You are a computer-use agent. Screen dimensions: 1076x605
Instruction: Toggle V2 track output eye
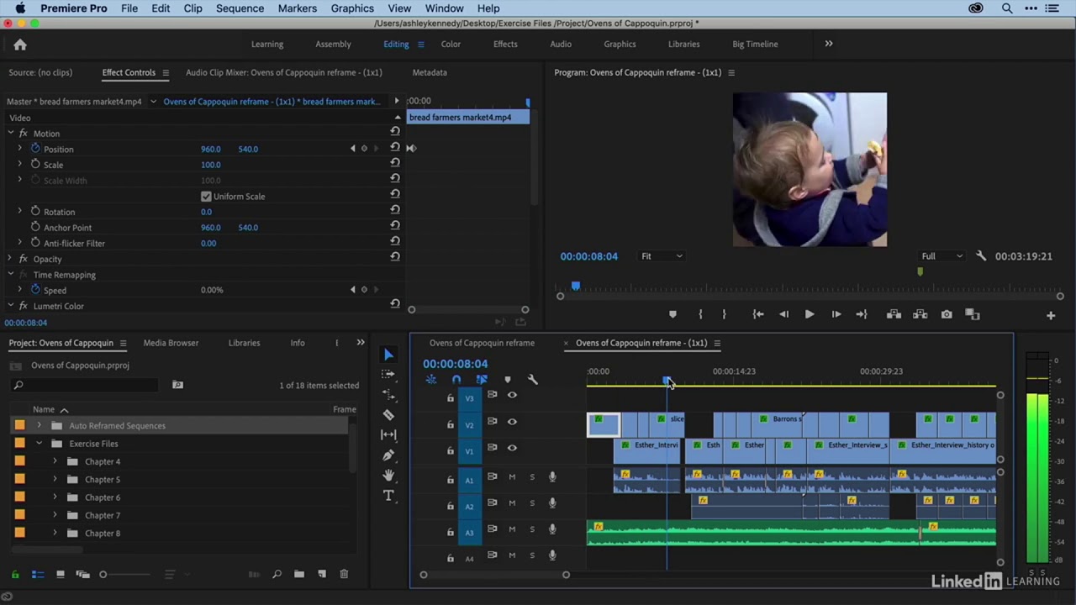coord(512,422)
